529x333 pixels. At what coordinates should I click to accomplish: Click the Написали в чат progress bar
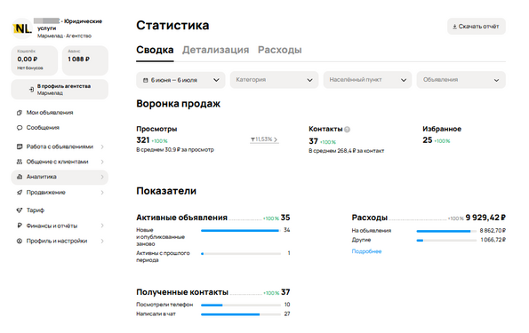click(241, 314)
